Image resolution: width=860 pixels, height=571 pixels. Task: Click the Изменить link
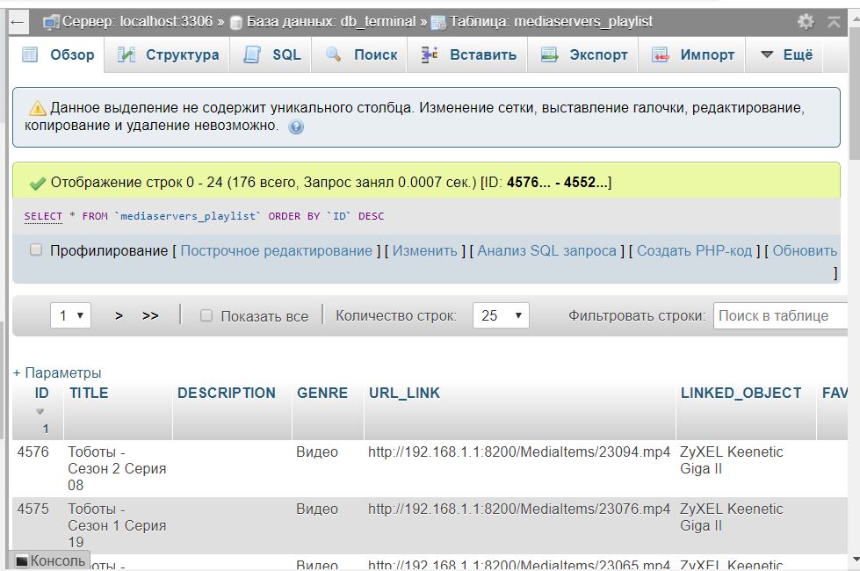(424, 250)
